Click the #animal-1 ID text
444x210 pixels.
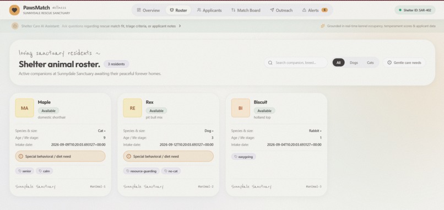tap(98, 186)
